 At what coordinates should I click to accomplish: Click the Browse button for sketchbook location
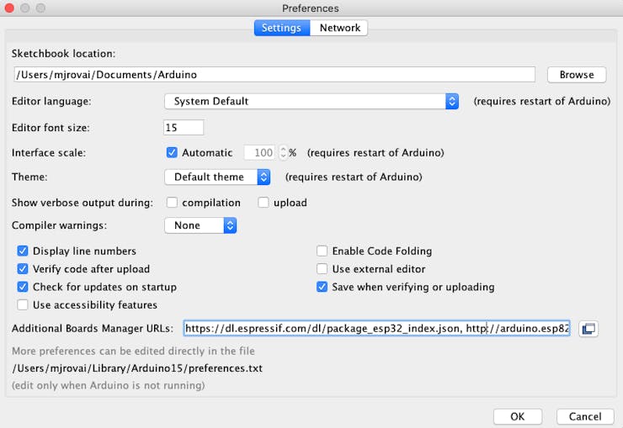[576, 75]
